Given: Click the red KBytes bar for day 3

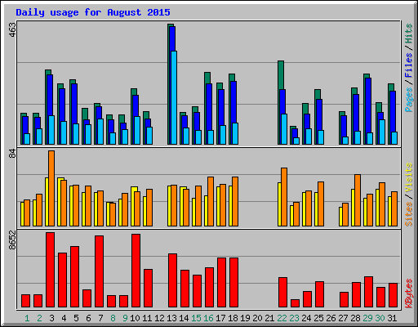Looking at the screenshot, I should tap(50, 270).
